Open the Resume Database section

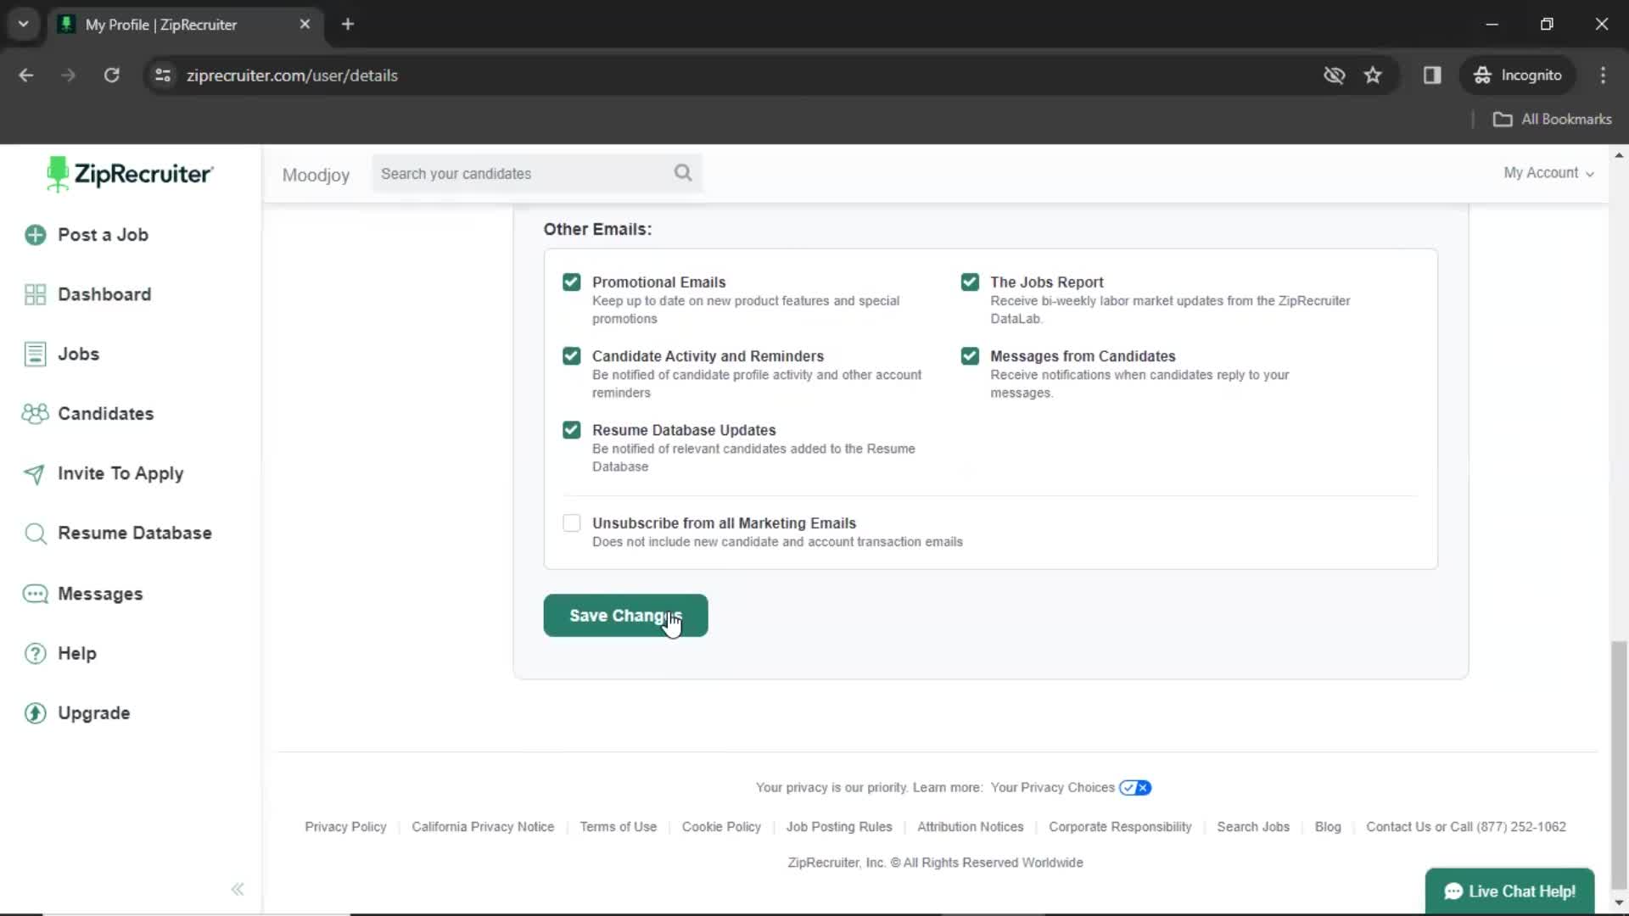click(x=134, y=533)
